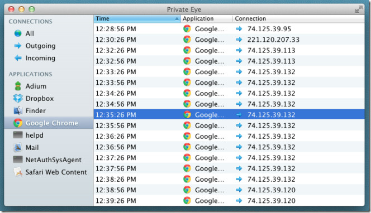Click IP in highlighted 12:35:26 PM row

(271, 115)
